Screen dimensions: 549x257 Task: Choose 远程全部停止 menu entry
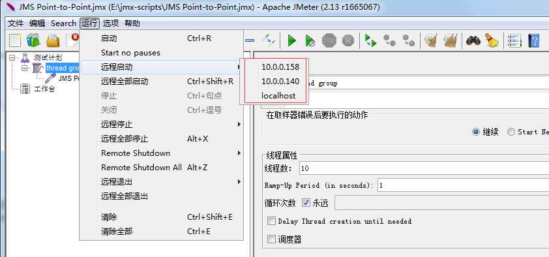[162, 139]
